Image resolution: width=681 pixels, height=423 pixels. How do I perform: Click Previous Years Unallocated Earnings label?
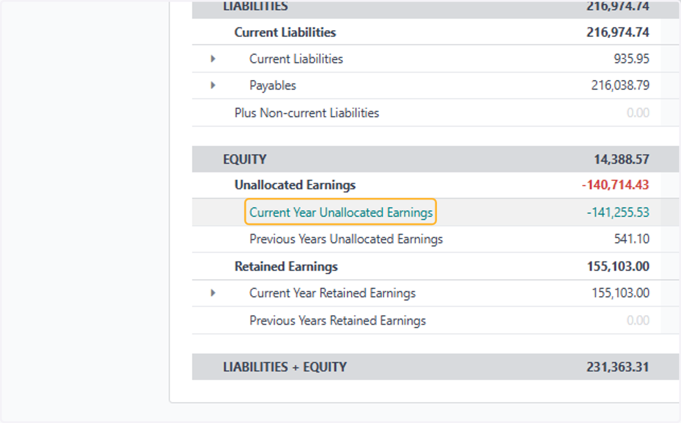(x=346, y=239)
